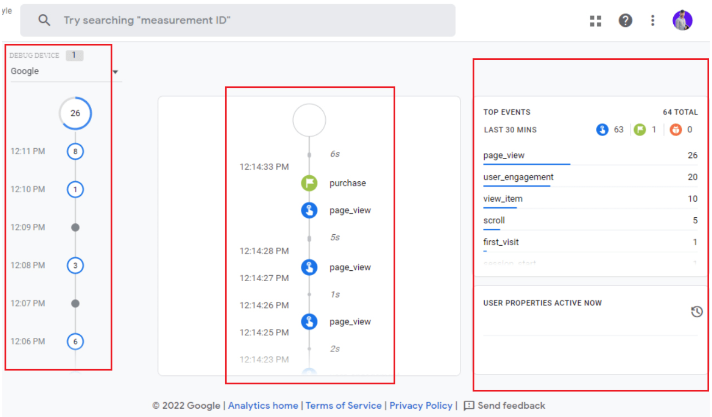Expand the user_engagement event row
Viewport: 712px width, 417px height.
(518, 177)
